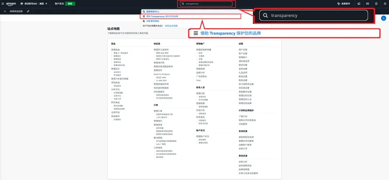Open the Safe-T 索赔 link

[x=161, y=144]
